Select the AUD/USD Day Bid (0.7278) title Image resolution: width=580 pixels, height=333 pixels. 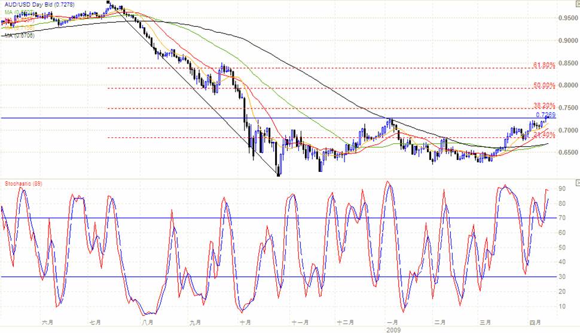click(39, 5)
